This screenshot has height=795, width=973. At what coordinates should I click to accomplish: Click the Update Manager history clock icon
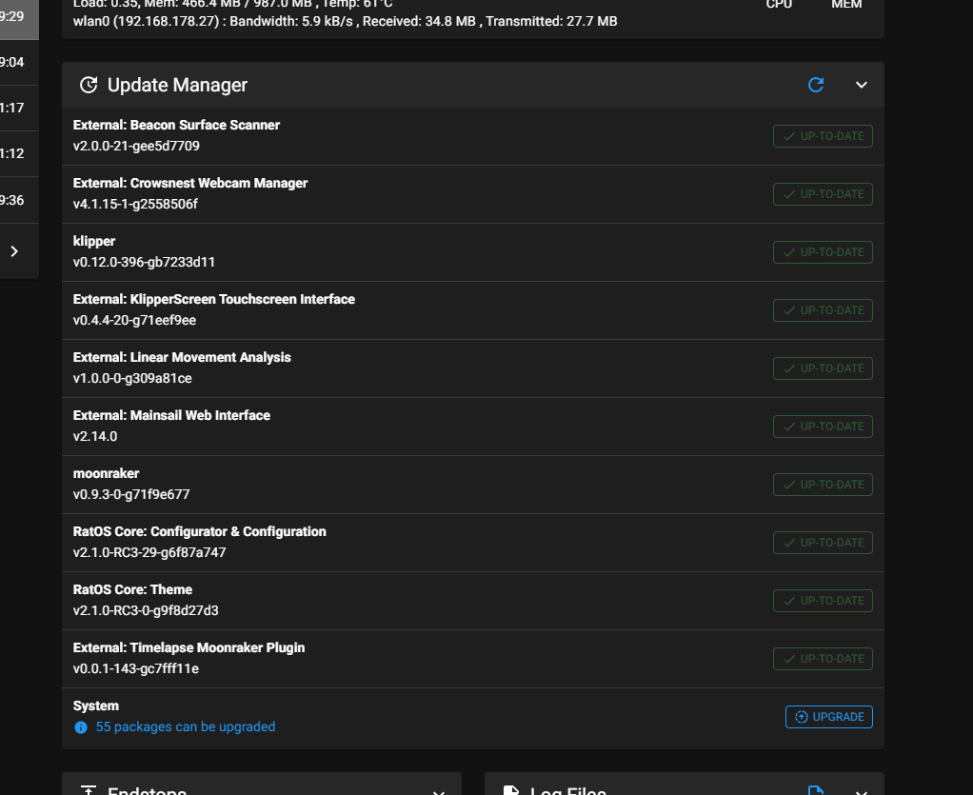point(89,85)
